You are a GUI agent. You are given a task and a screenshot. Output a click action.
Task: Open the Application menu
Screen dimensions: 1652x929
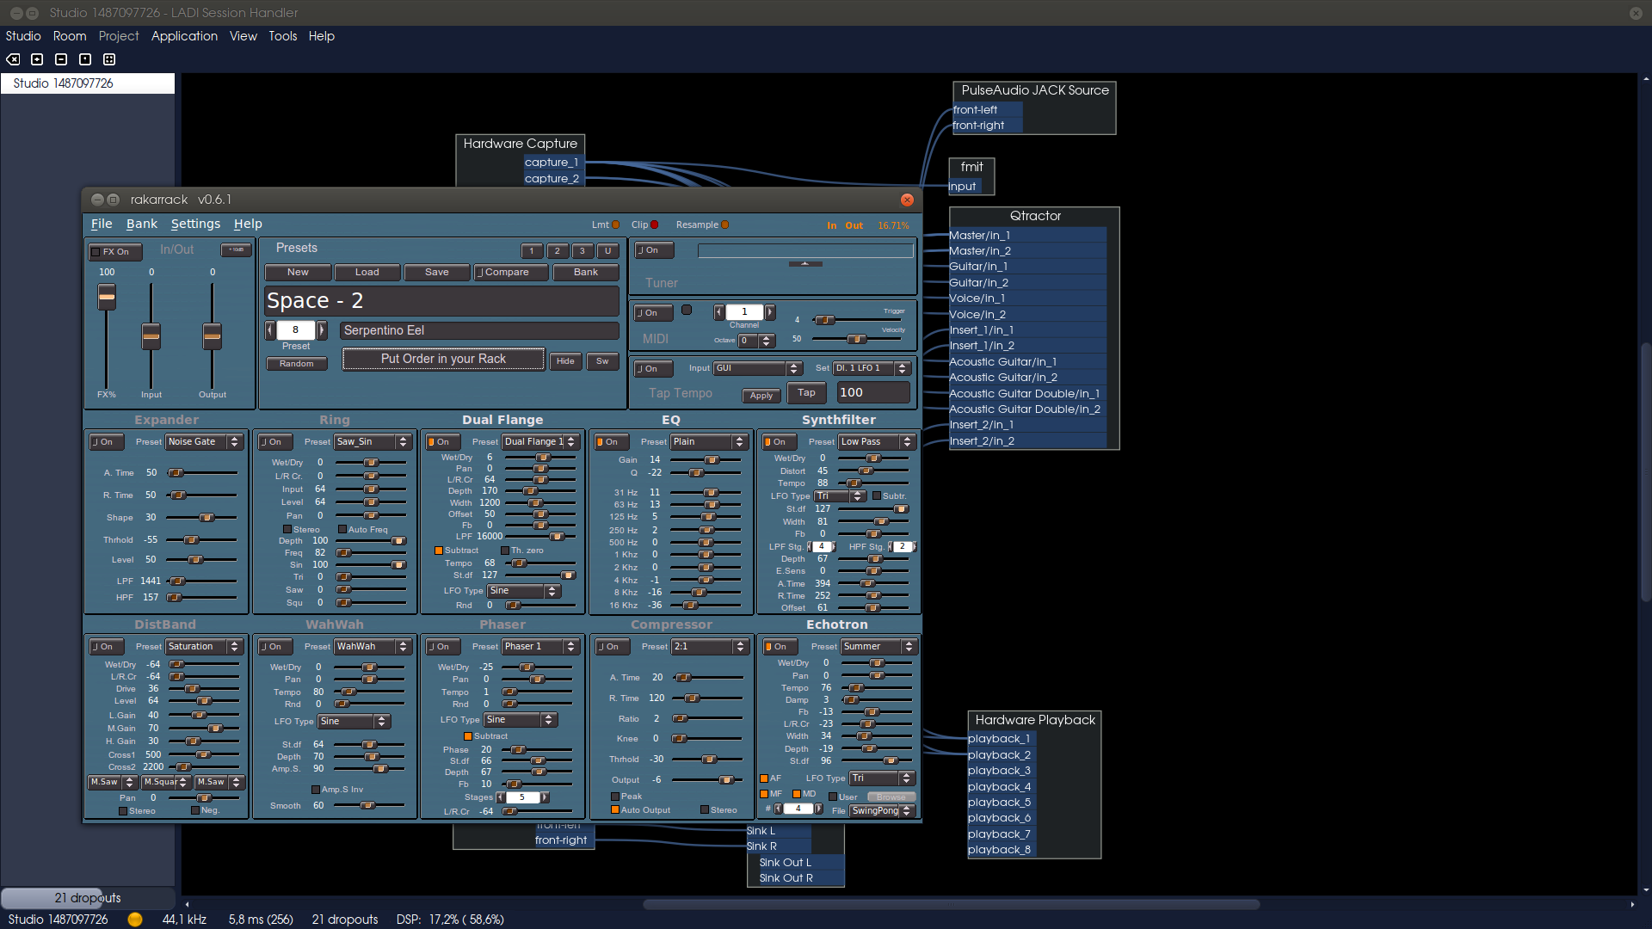click(x=184, y=36)
